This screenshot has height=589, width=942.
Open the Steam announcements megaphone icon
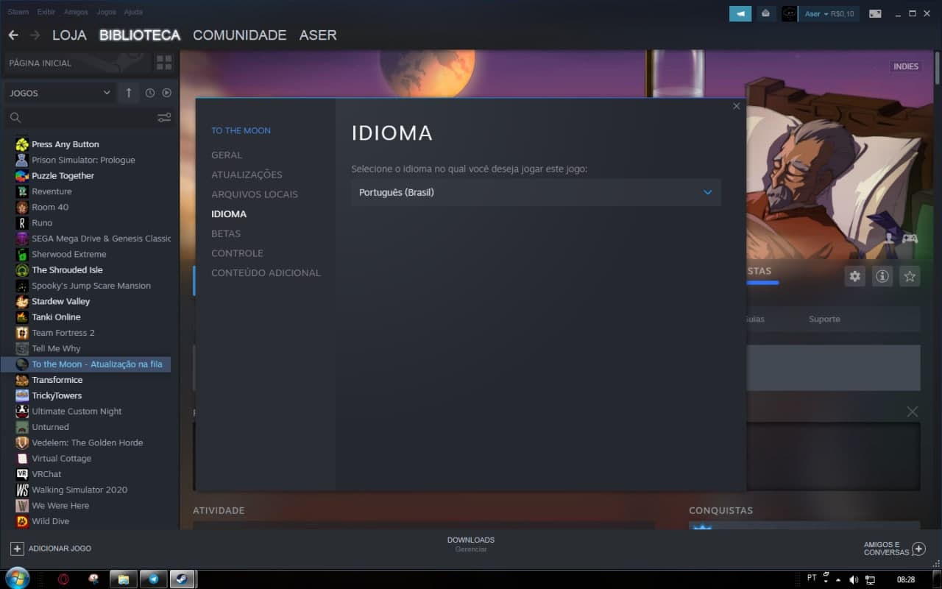coord(740,13)
